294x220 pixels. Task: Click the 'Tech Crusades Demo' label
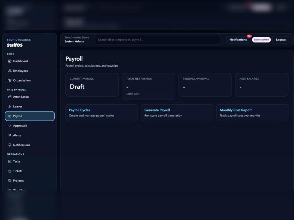(x=77, y=38)
